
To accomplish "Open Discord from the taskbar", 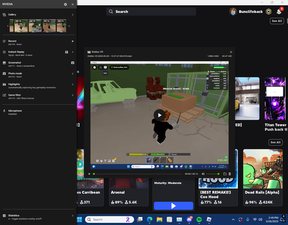I will coord(190,219).
